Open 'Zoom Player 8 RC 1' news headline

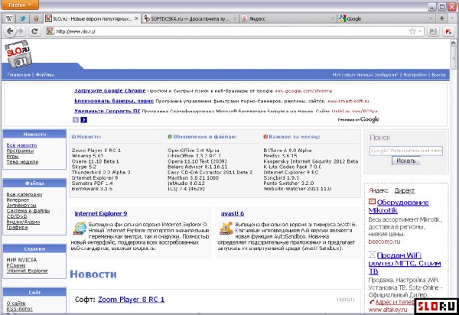click(131, 300)
